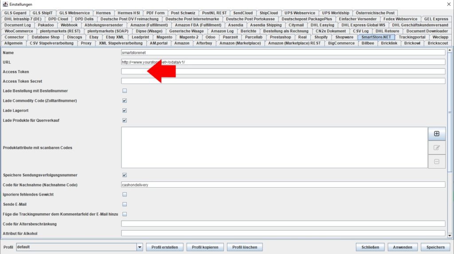Enable Ignoriere fehlendes Gewicht checkbox
The height and width of the screenshot is (254, 454).
pyautogui.click(x=125, y=194)
